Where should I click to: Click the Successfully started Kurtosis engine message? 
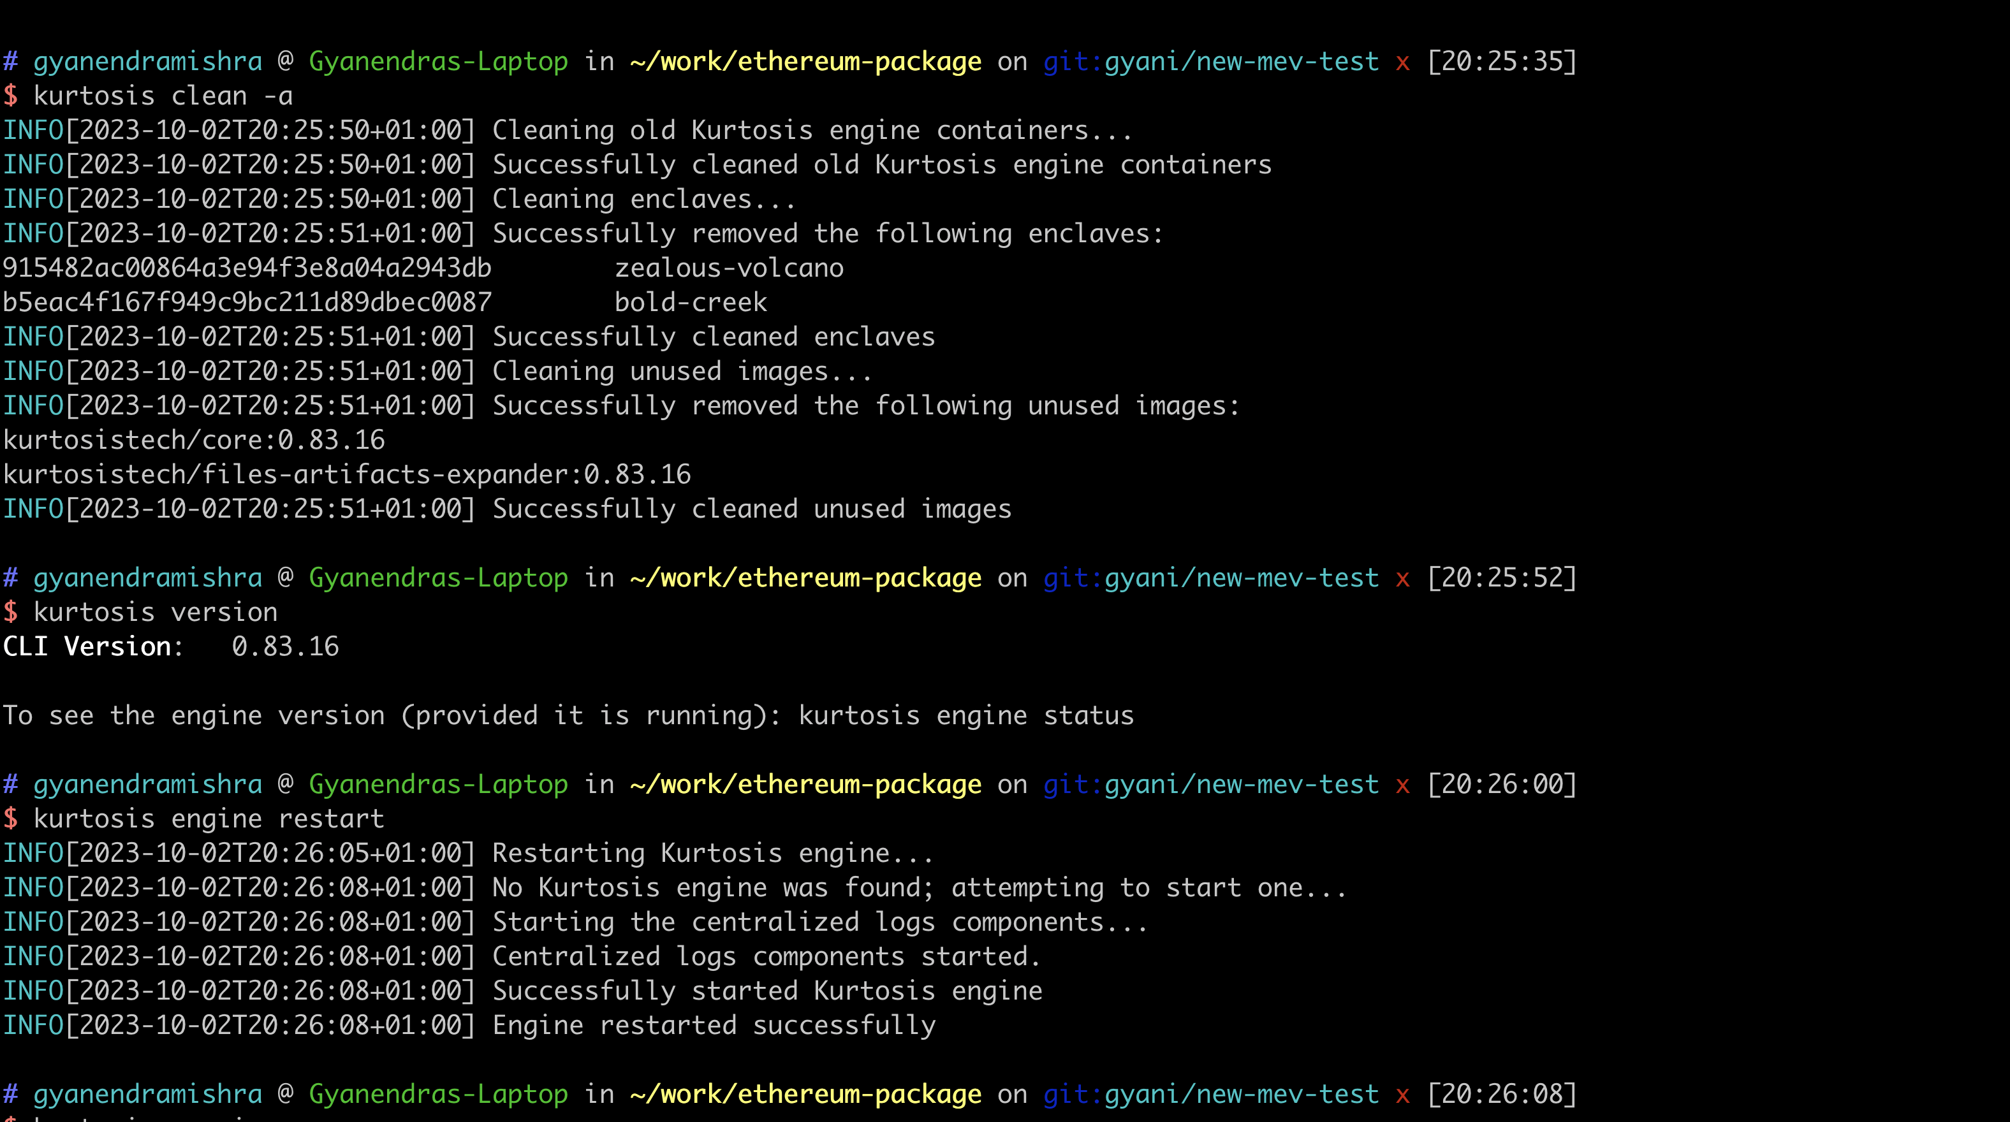[x=767, y=989]
